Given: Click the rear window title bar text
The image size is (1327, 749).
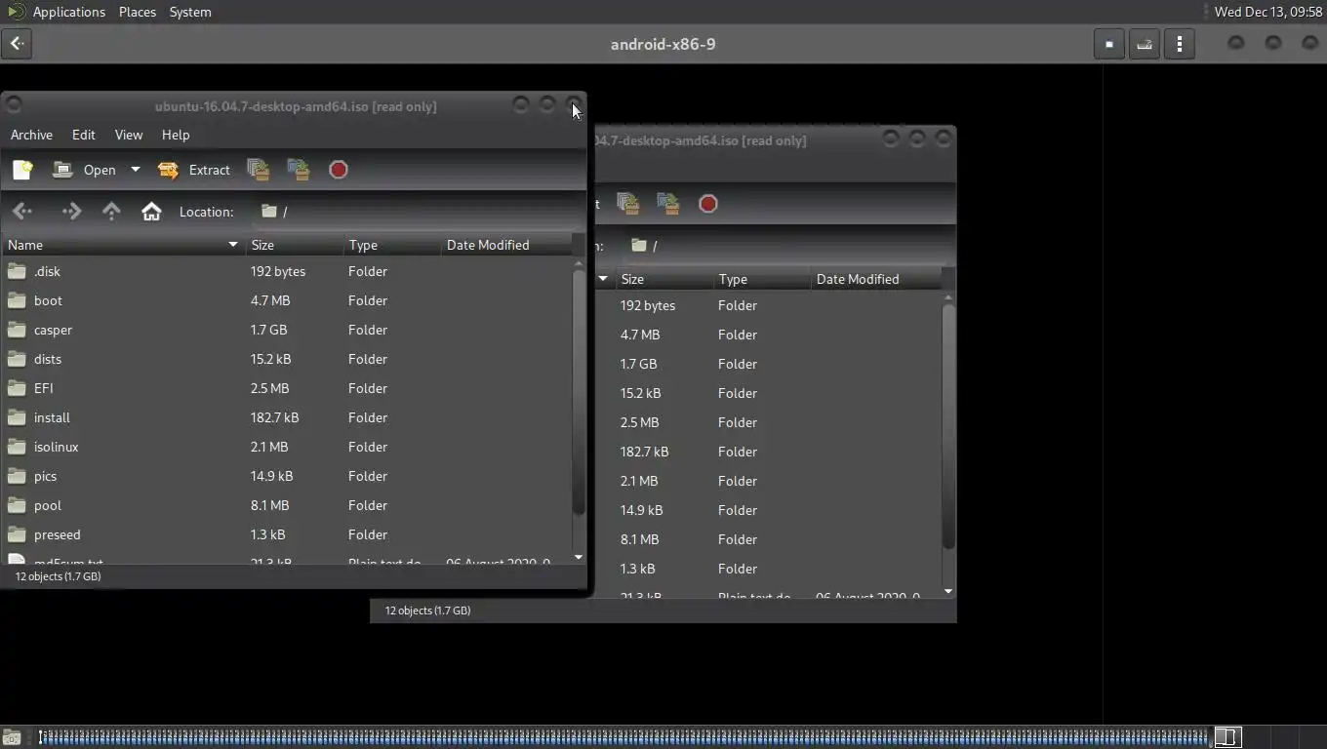Looking at the screenshot, I should coord(701,140).
